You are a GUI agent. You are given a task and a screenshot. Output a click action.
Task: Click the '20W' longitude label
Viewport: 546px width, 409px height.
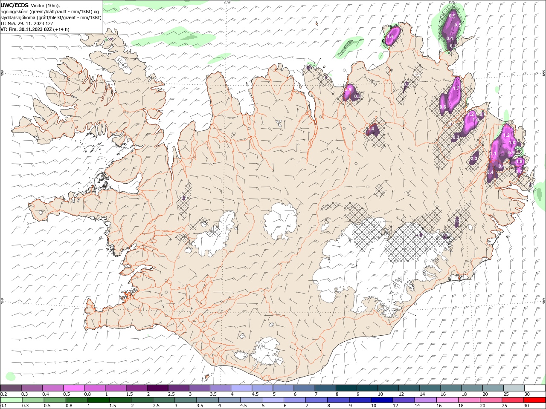227,2
